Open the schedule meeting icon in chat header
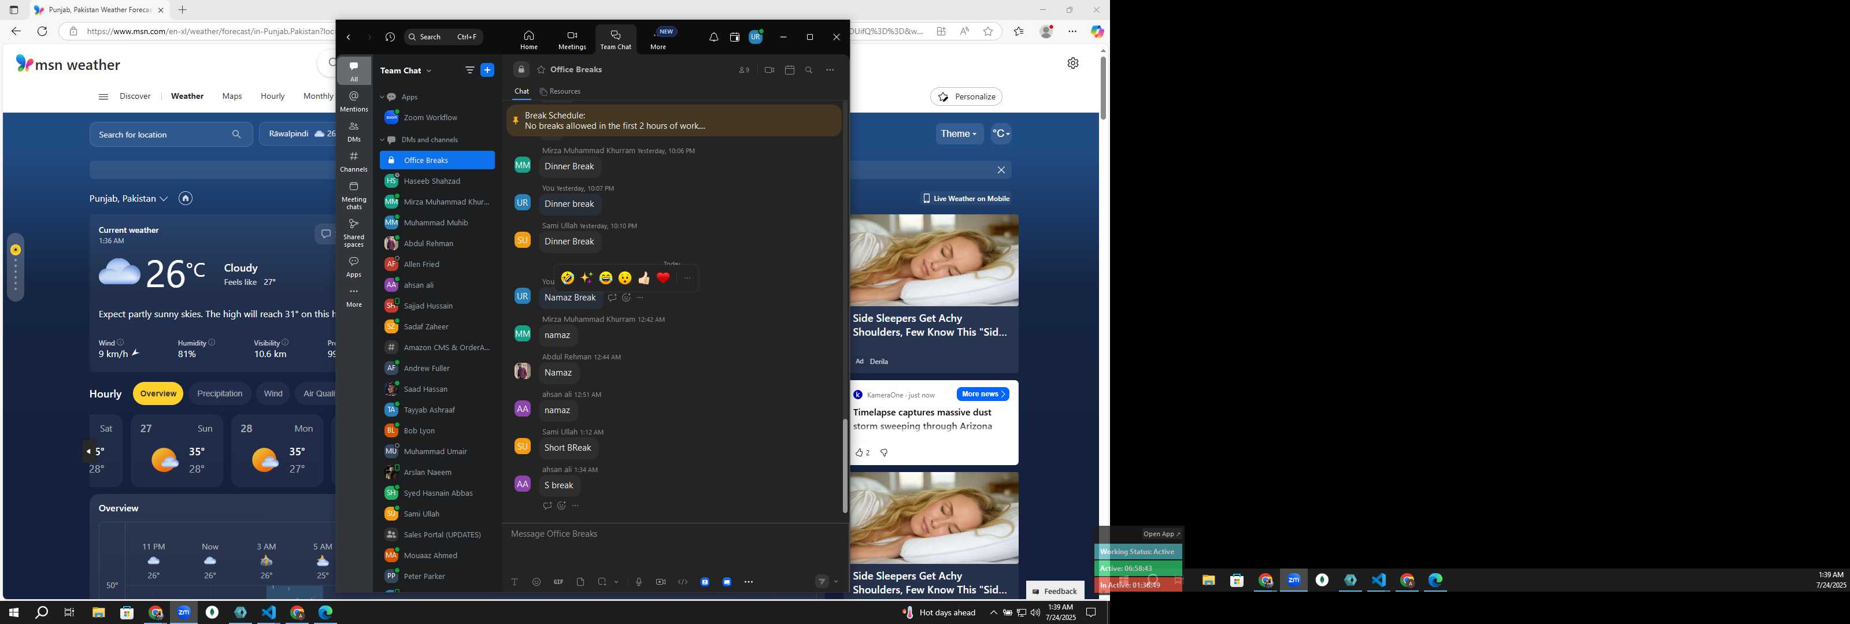 (789, 70)
